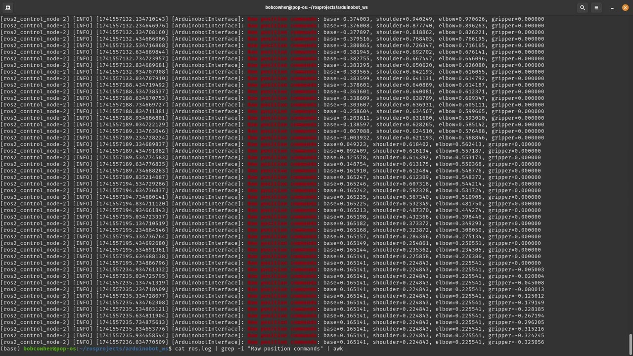Click value gripper=-0.080013
The height and width of the screenshot is (356, 633).
point(516,289)
